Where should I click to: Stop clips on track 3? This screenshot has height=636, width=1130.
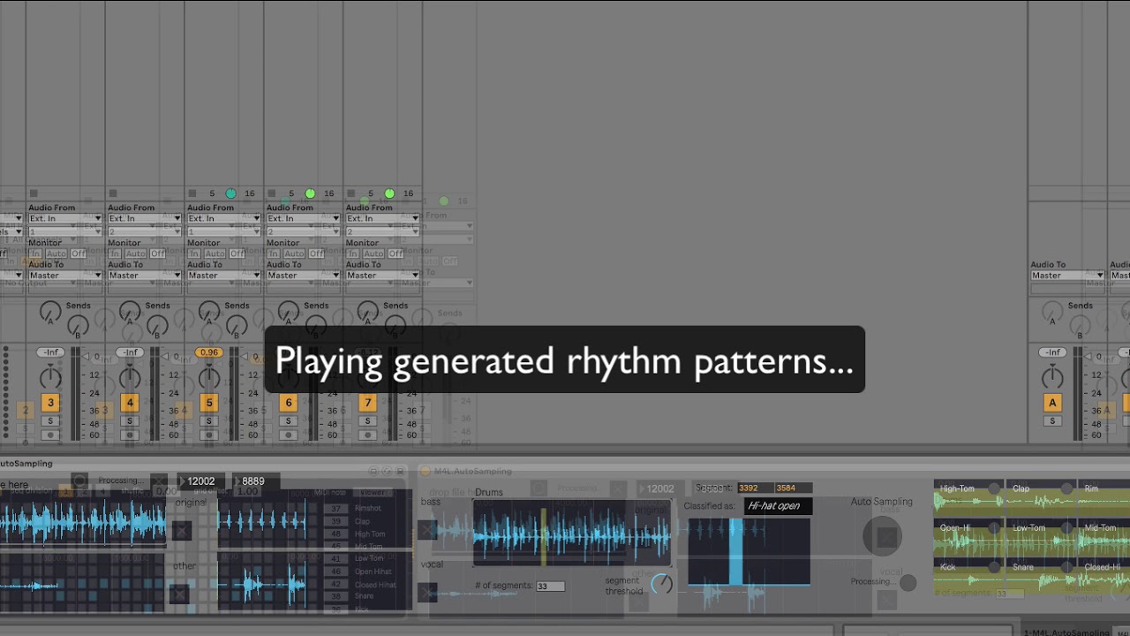34,193
